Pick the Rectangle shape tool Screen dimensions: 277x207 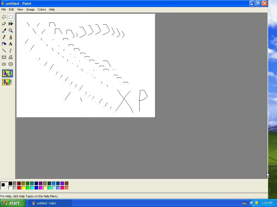click(4, 57)
